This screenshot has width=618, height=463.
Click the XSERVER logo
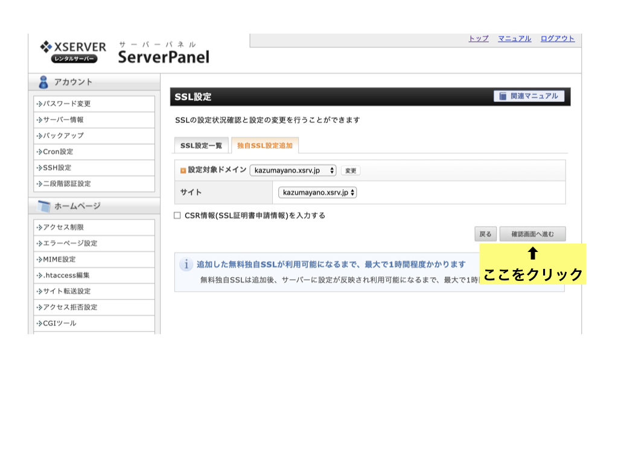coord(73,52)
